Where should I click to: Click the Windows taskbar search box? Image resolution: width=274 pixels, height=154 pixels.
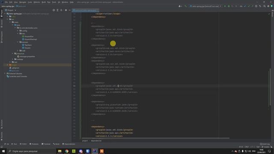(x=31, y=151)
